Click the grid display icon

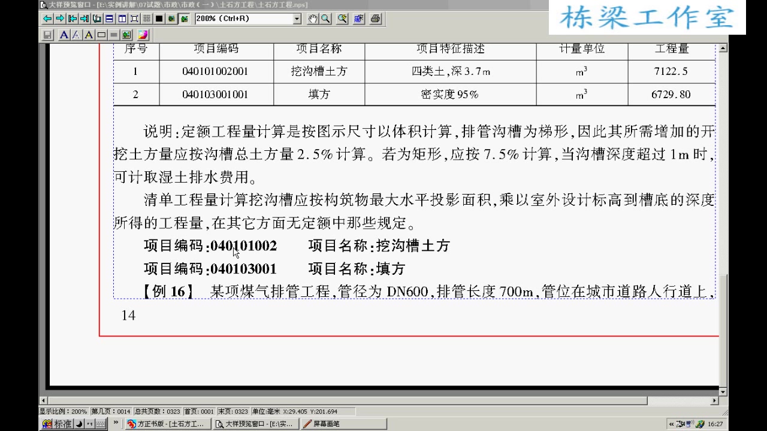pyautogui.click(x=147, y=19)
